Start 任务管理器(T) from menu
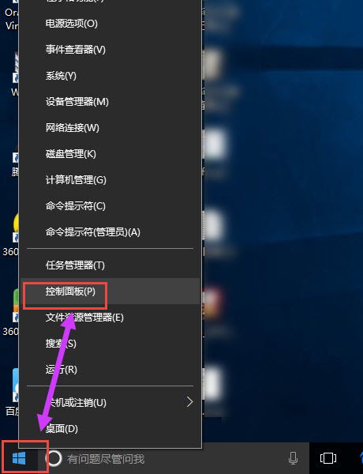The width and height of the screenshot is (363, 474). [x=110, y=265]
